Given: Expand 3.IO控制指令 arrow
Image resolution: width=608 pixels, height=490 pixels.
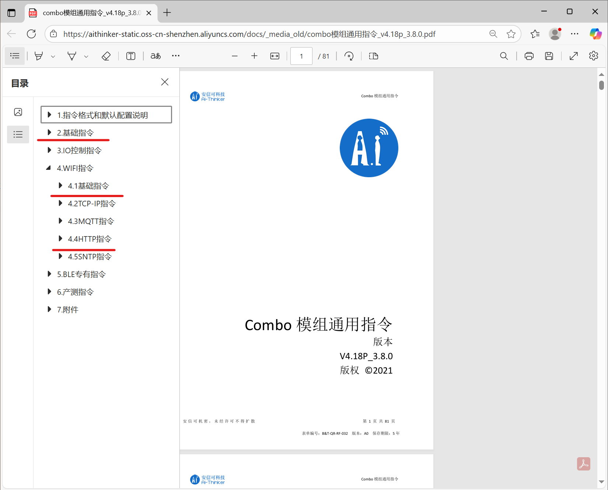Looking at the screenshot, I should pos(49,150).
